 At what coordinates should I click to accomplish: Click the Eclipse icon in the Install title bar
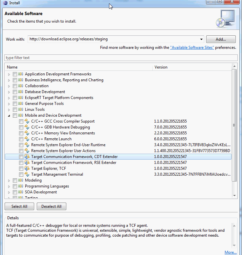(5, 3)
